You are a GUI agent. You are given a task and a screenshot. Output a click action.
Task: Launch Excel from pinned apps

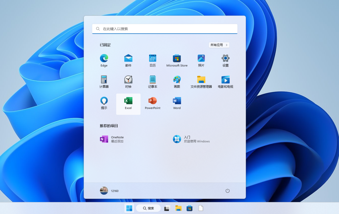pyautogui.click(x=128, y=104)
